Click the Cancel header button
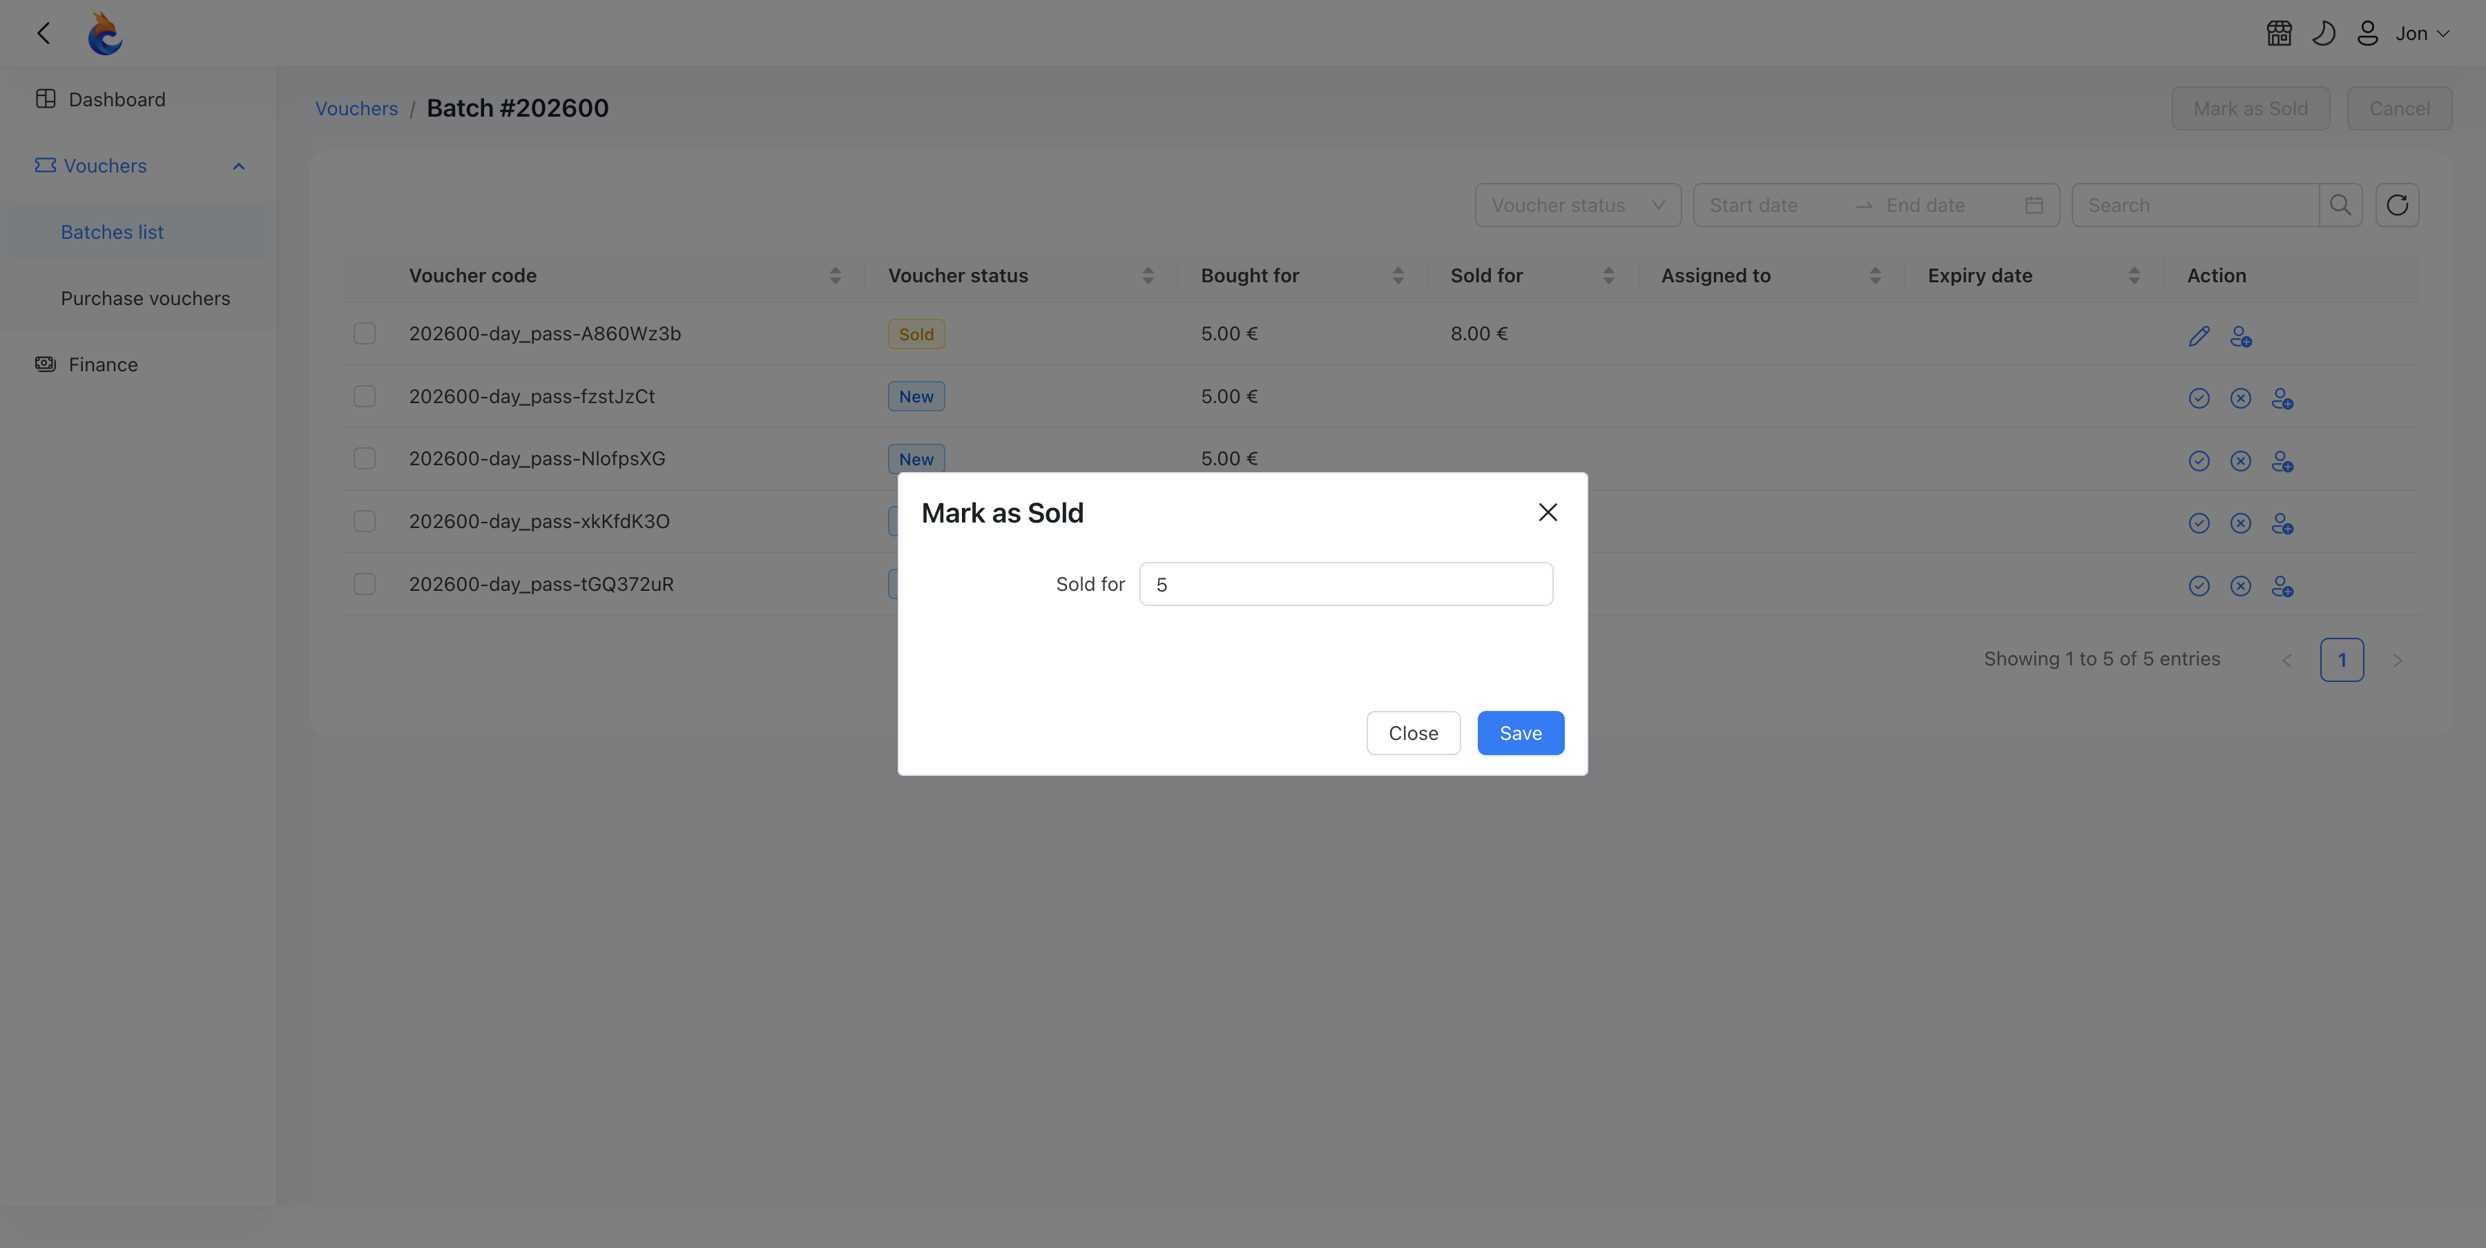The width and height of the screenshot is (2486, 1248). click(2399, 108)
